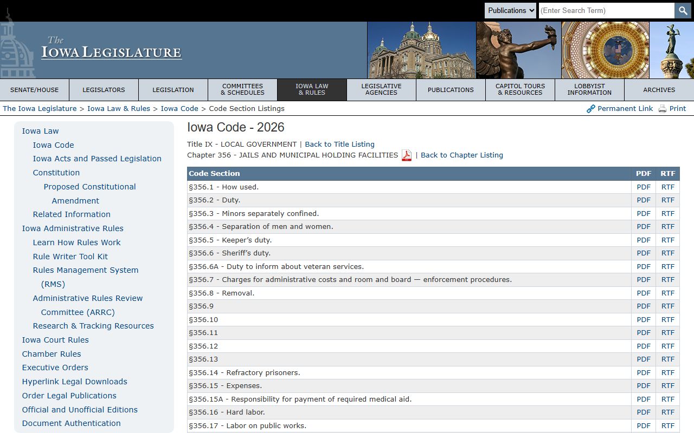This screenshot has height=433, width=694.
Task: Open the Archives menu item
Action: click(x=659, y=90)
